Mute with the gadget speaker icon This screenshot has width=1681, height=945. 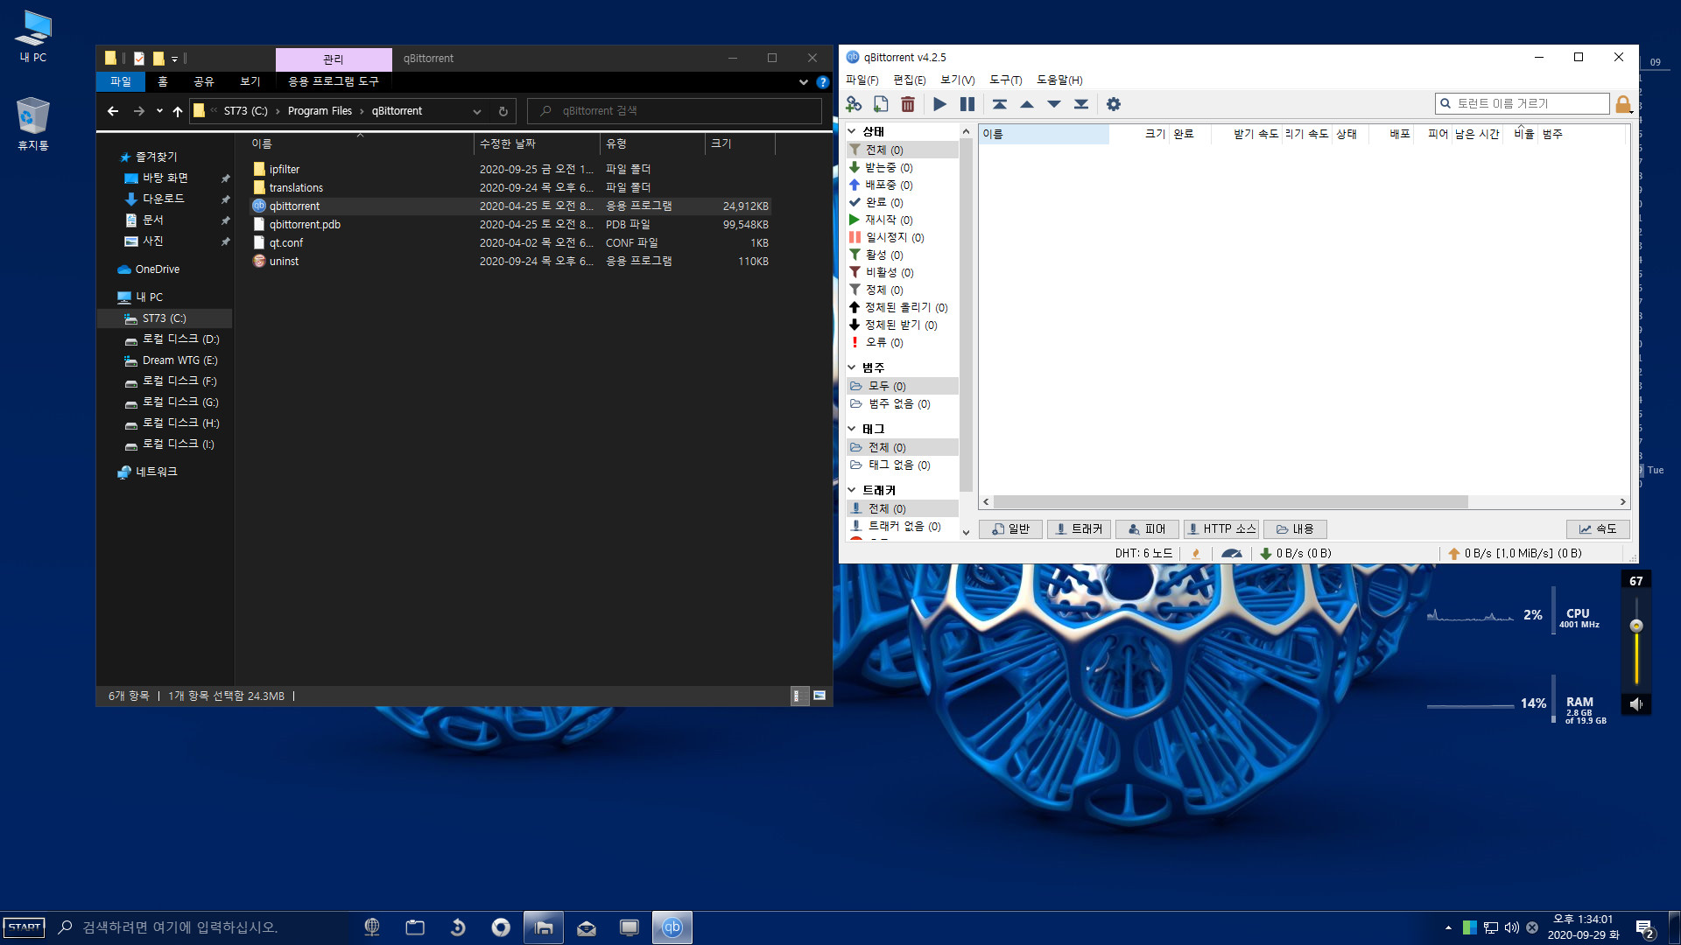[1635, 703]
